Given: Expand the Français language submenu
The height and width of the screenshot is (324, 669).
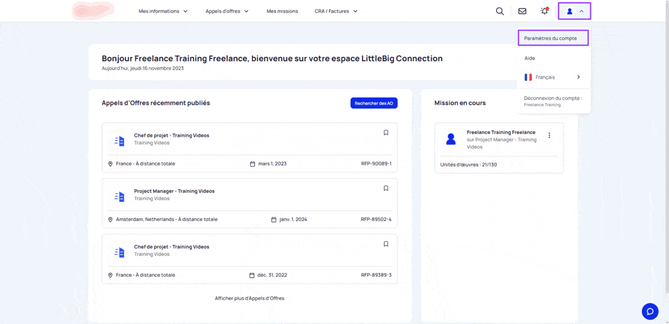Looking at the screenshot, I should click(552, 77).
